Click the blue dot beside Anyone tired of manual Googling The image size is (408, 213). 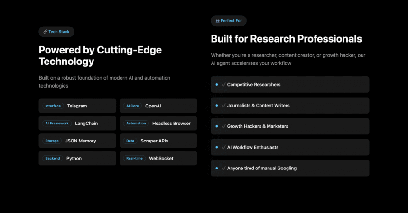click(x=217, y=168)
